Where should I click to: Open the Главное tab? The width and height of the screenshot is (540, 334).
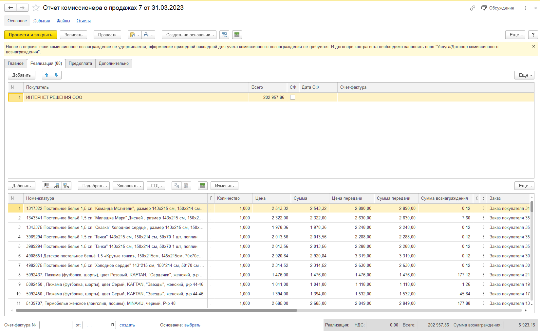16,64
